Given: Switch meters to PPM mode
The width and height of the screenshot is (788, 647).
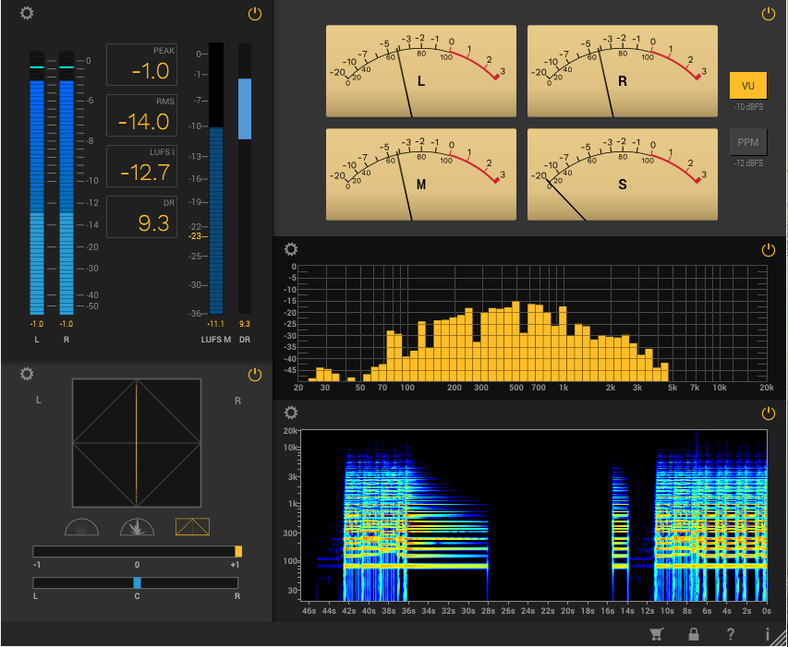Looking at the screenshot, I should tap(748, 142).
